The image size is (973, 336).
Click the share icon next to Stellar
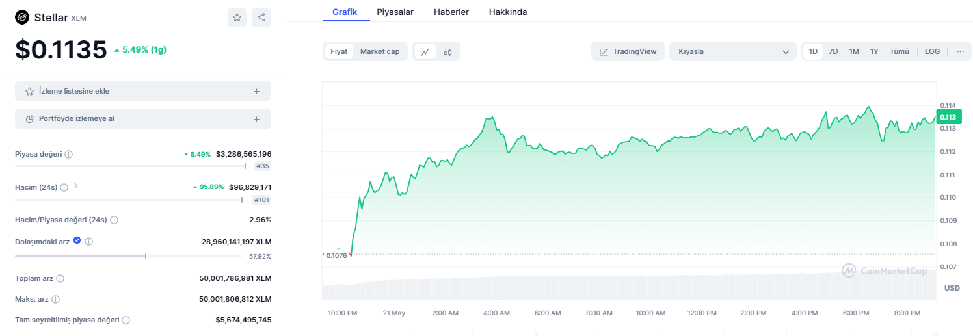(x=261, y=18)
